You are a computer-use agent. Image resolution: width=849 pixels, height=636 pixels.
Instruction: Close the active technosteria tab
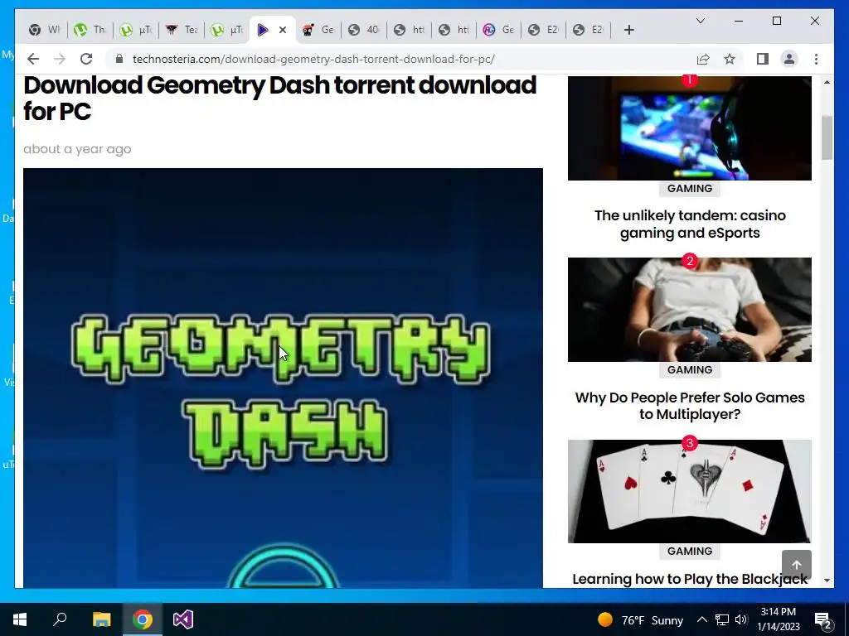coord(283,31)
